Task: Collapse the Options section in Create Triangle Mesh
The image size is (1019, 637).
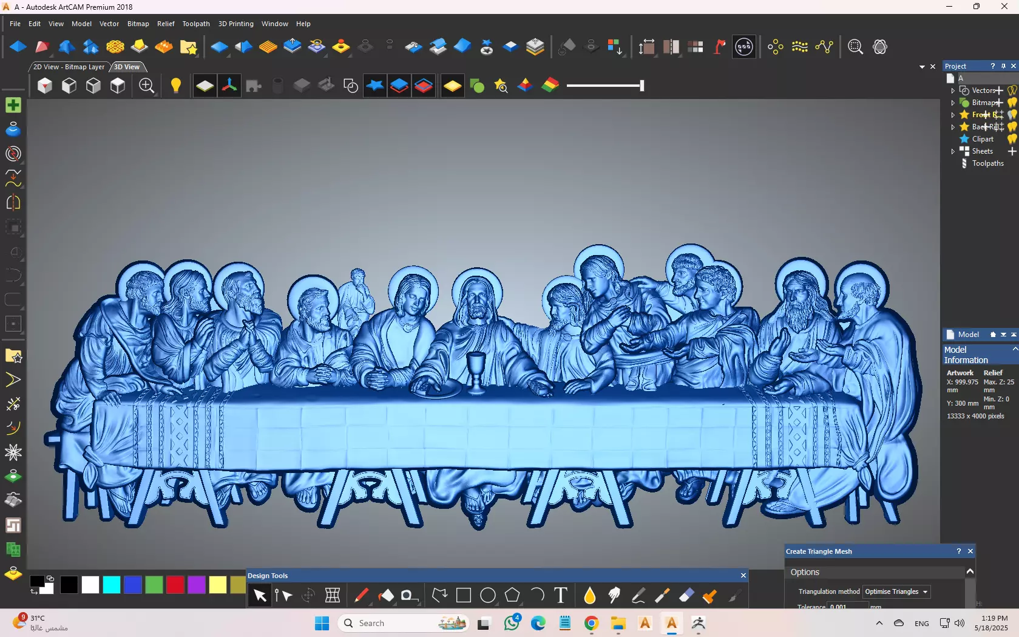Action: coord(970,571)
